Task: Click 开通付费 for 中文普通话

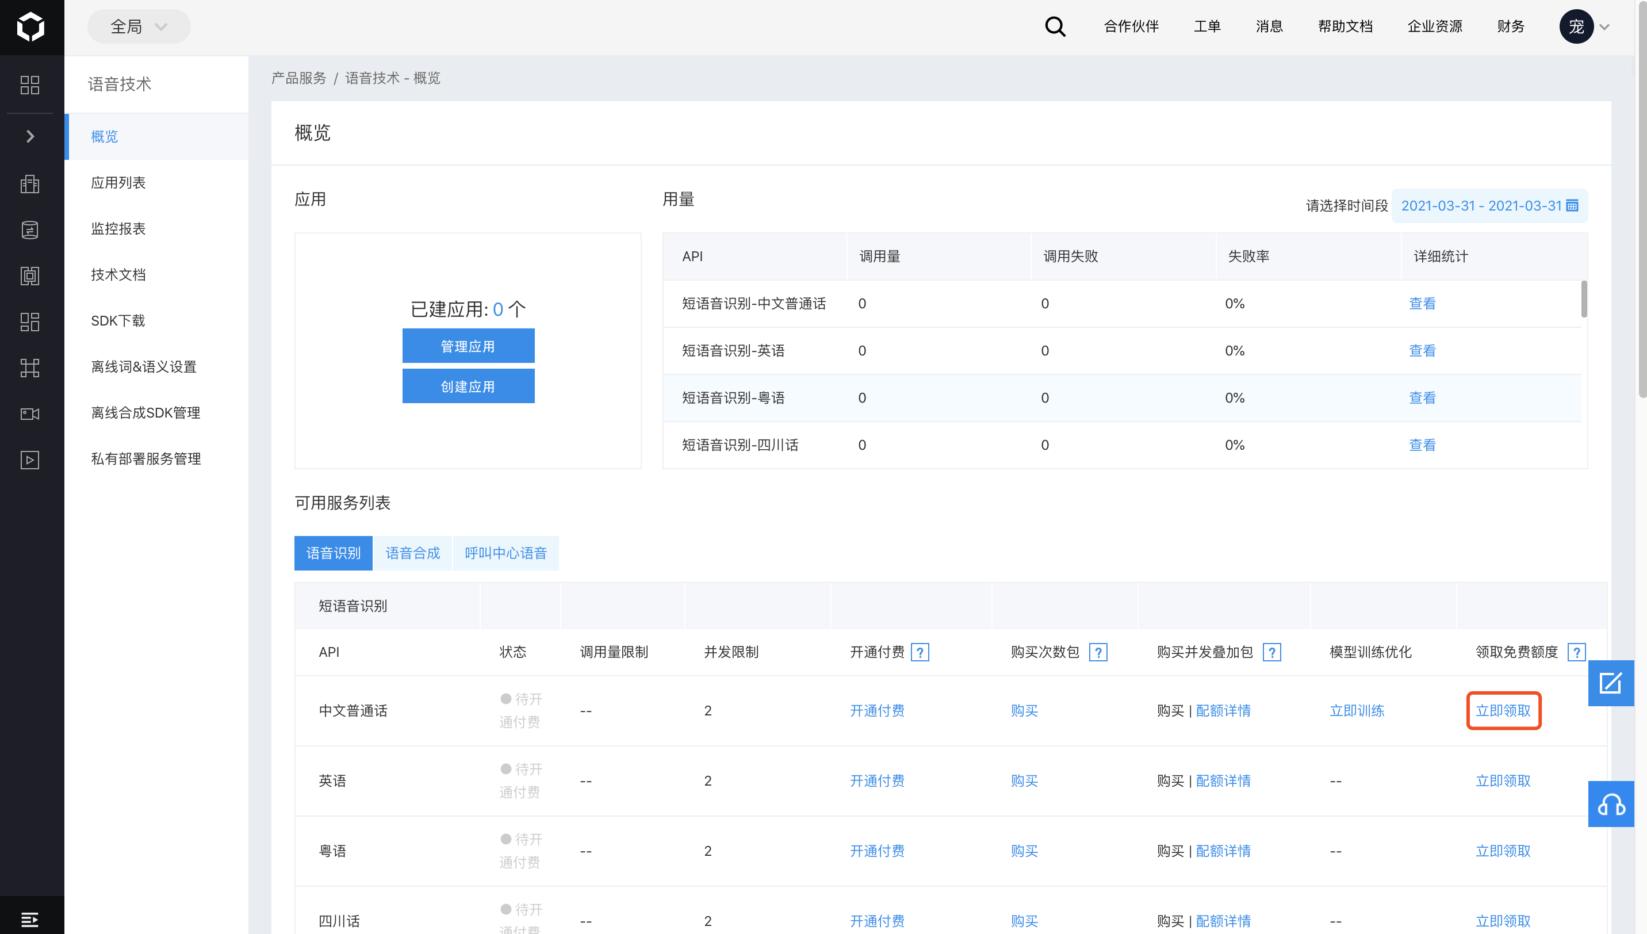Action: [877, 711]
